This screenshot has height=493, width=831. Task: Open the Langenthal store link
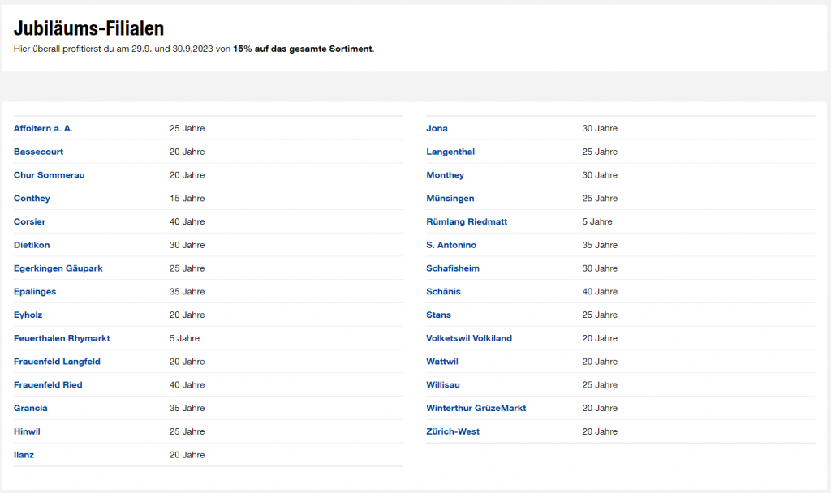click(450, 152)
